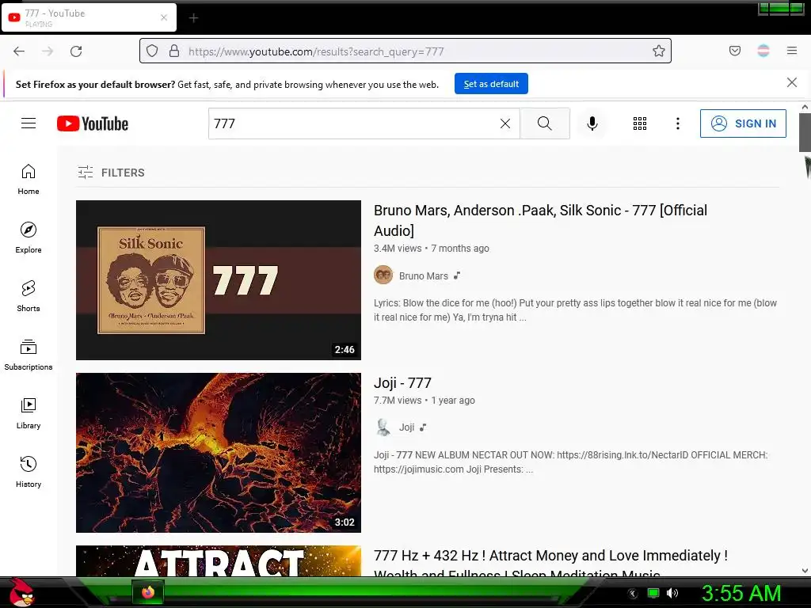
Task: Toggle the YouTube guide hamburger menu
Action: click(29, 123)
